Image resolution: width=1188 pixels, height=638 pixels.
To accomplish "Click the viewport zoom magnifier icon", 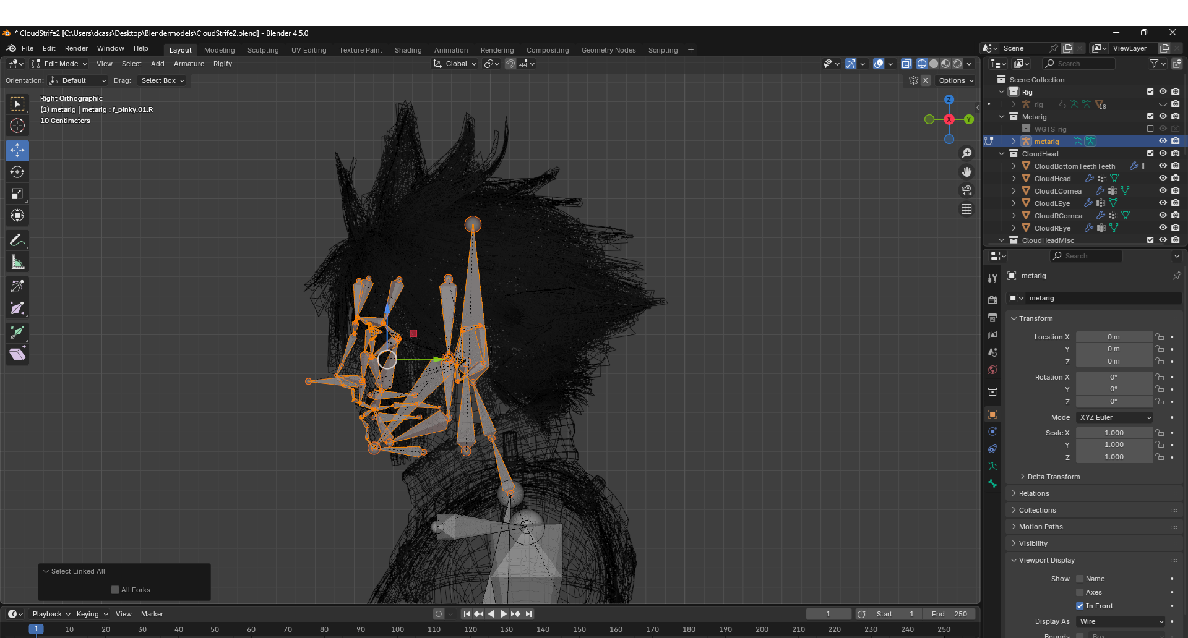I will pos(966,153).
